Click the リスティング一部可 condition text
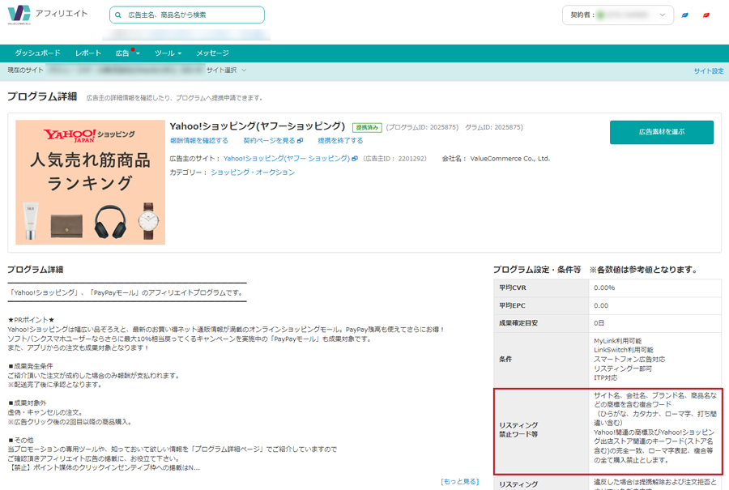The width and height of the screenshot is (729, 490). click(x=623, y=369)
